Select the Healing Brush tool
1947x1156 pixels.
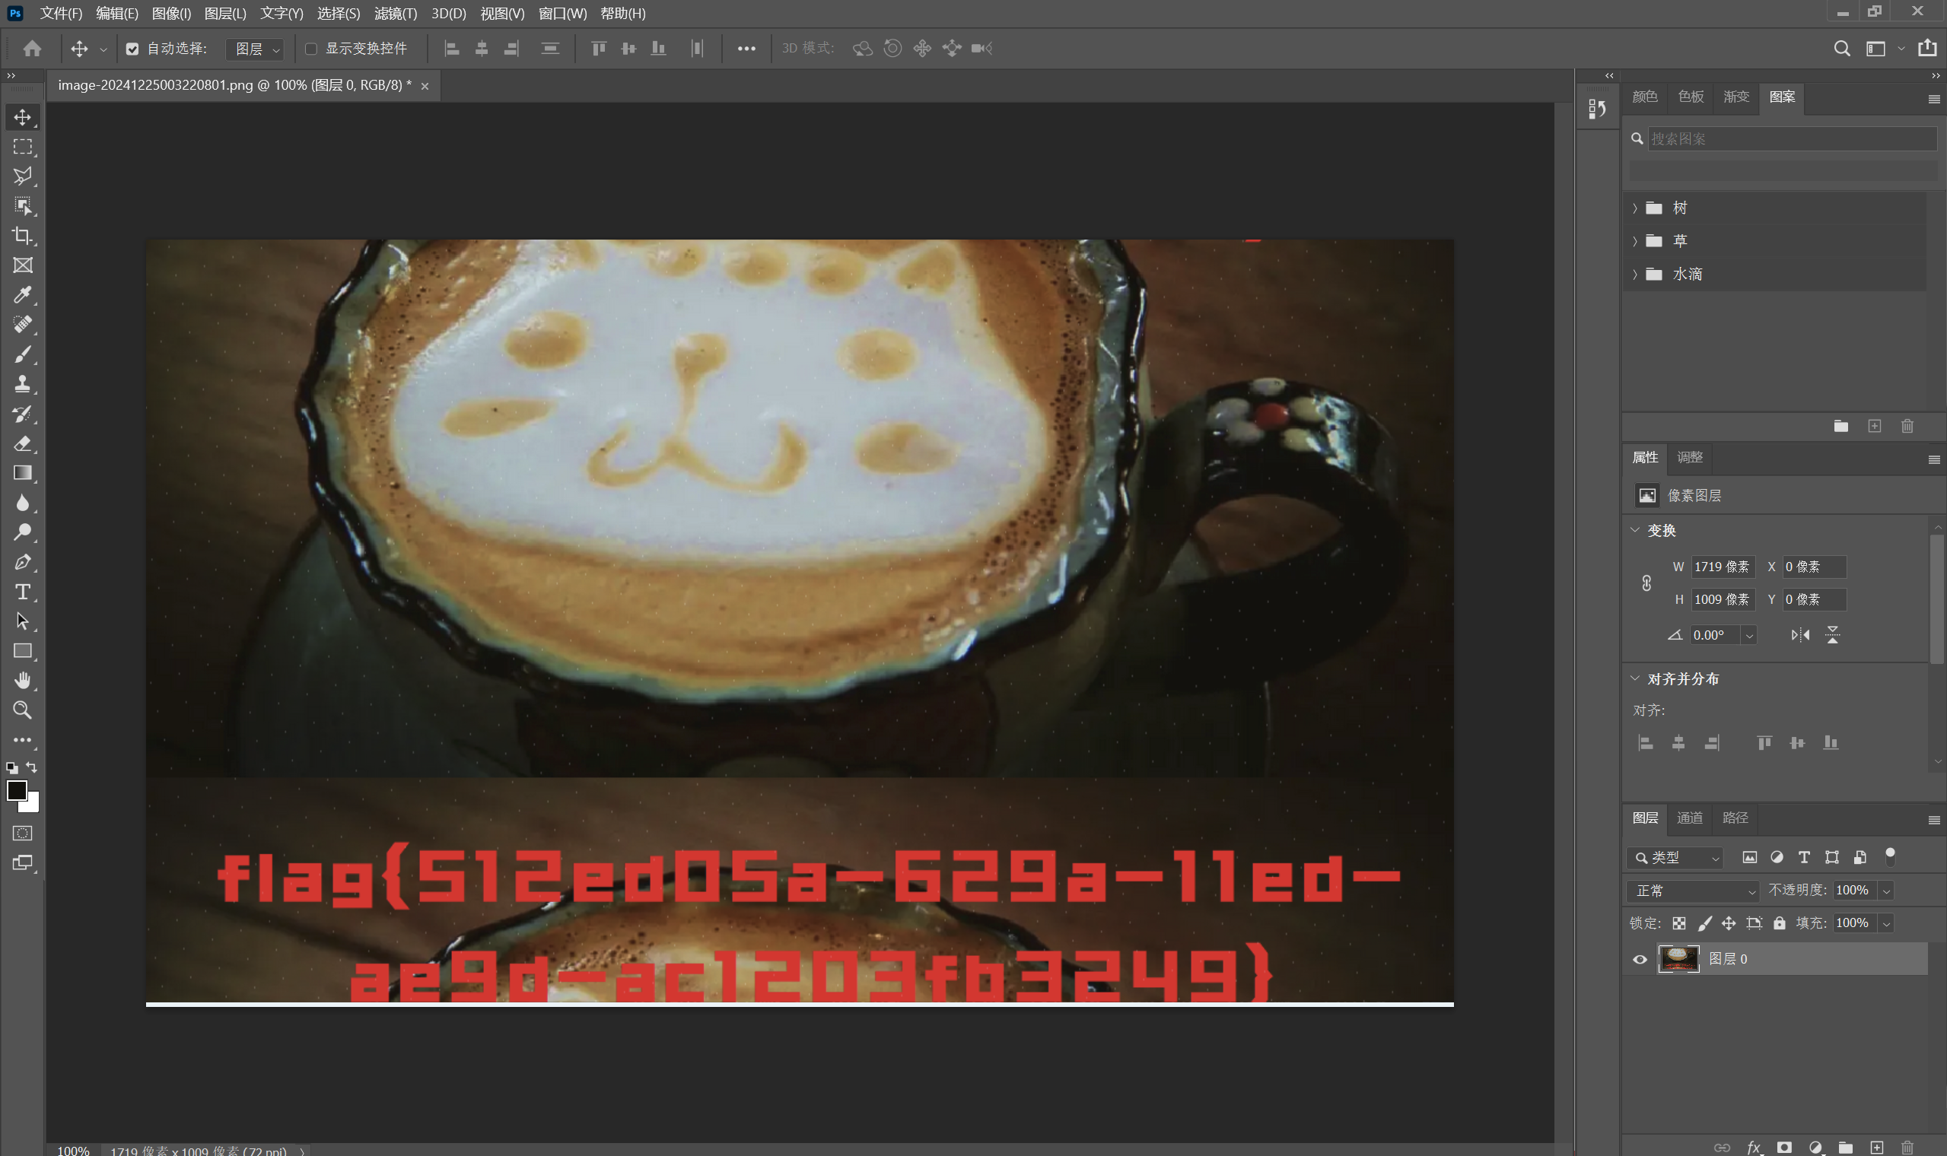point(23,325)
